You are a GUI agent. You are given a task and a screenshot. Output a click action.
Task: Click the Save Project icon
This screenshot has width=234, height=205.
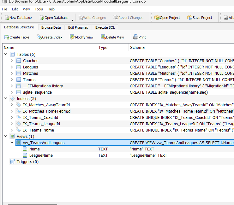(x=190, y=18)
